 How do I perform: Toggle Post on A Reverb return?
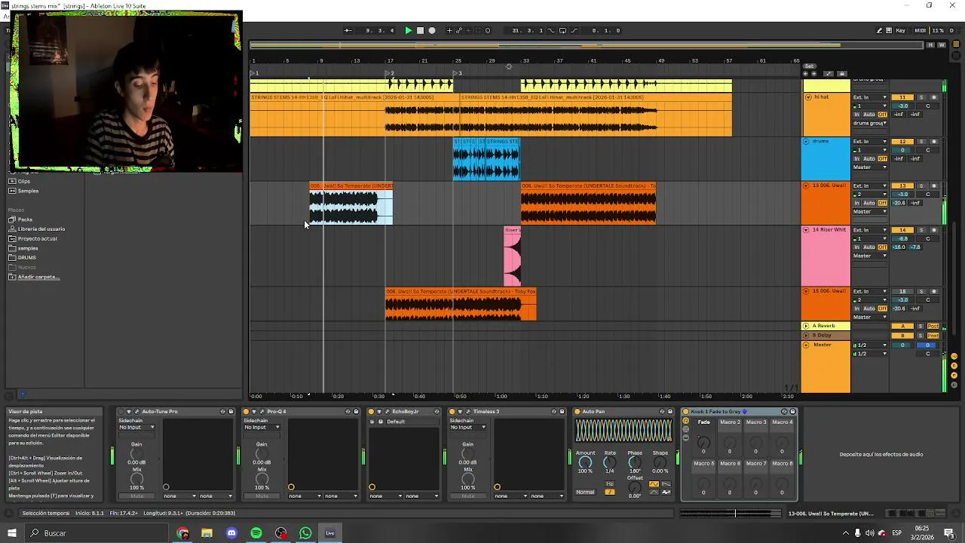pos(933,327)
